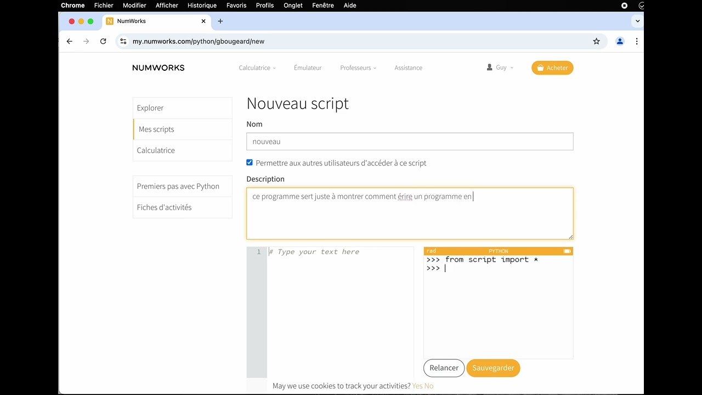
Task: Click the Nom input field
Action: click(410, 142)
